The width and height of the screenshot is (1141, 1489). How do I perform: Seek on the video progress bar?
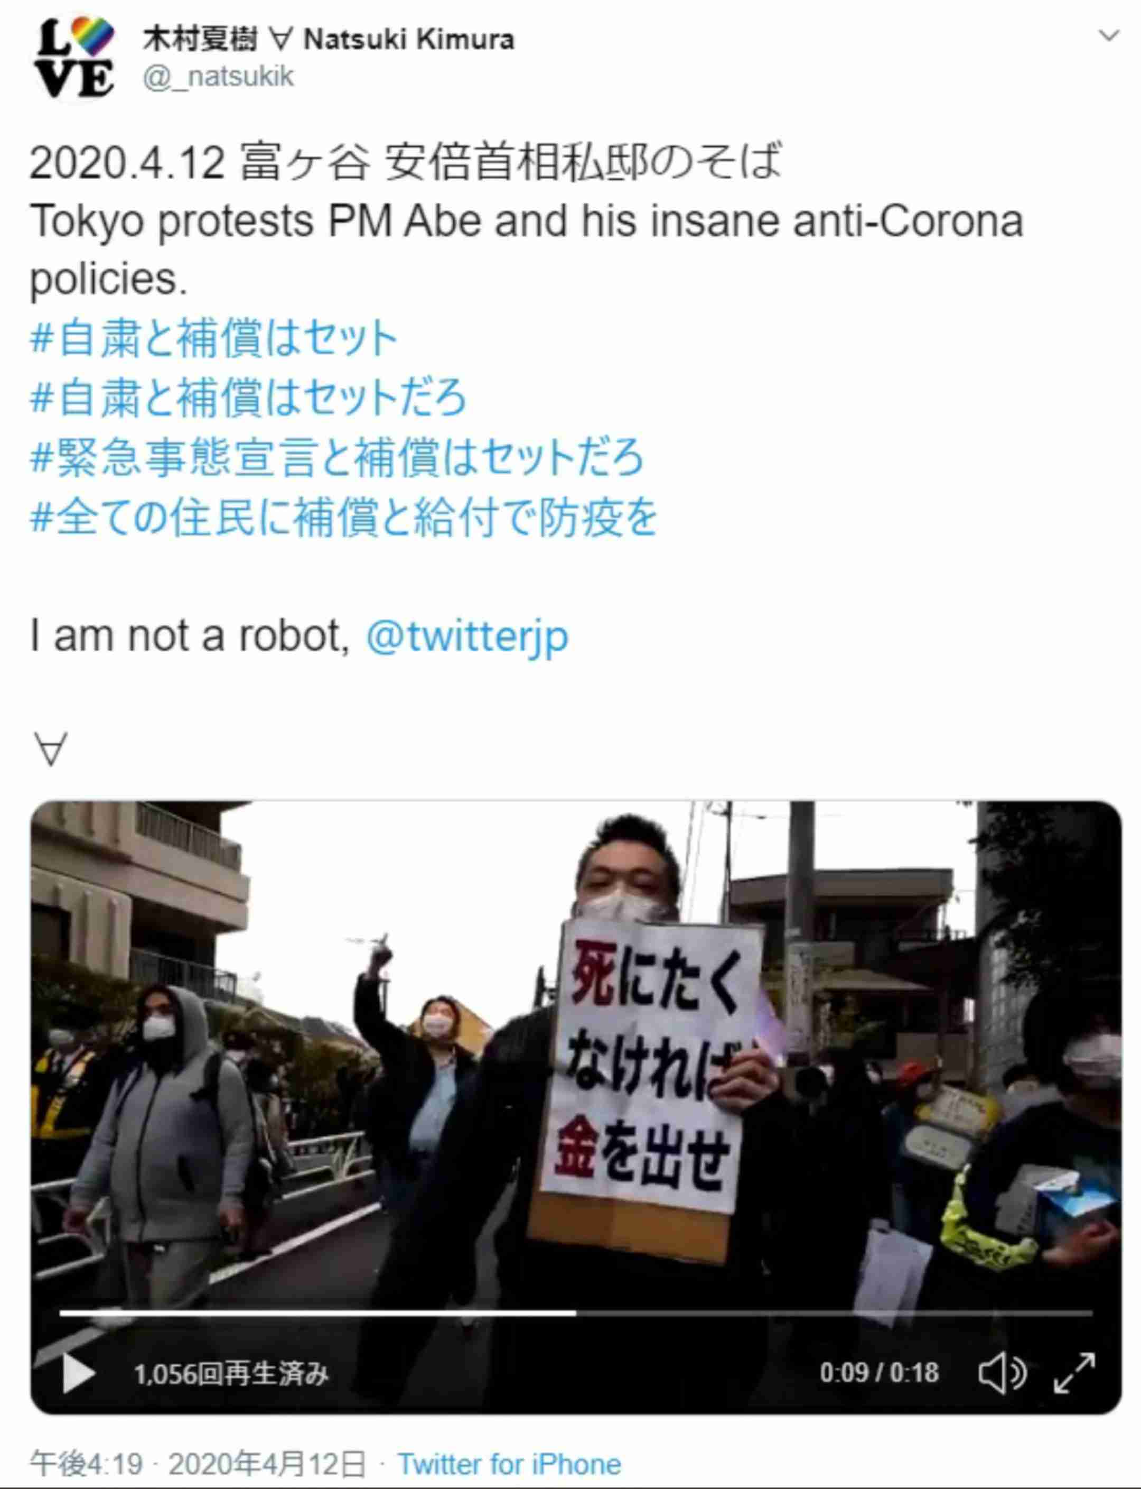[x=576, y=1314]
